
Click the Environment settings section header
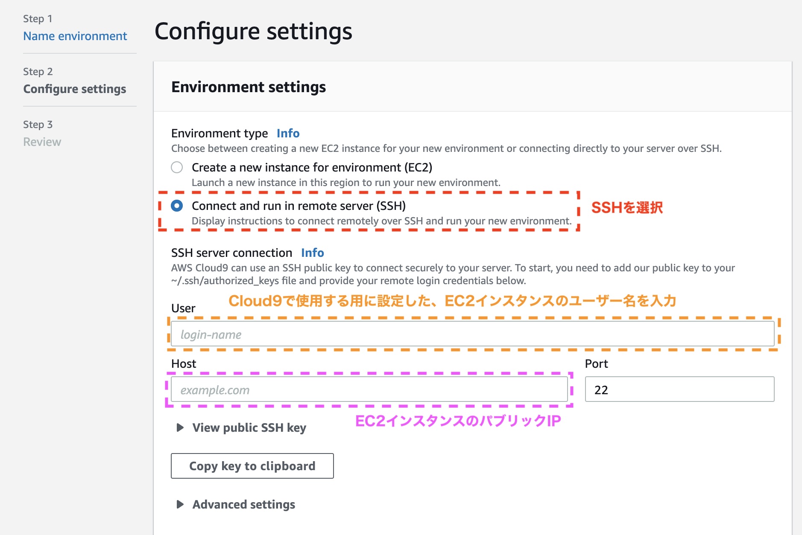coord(249,87)
